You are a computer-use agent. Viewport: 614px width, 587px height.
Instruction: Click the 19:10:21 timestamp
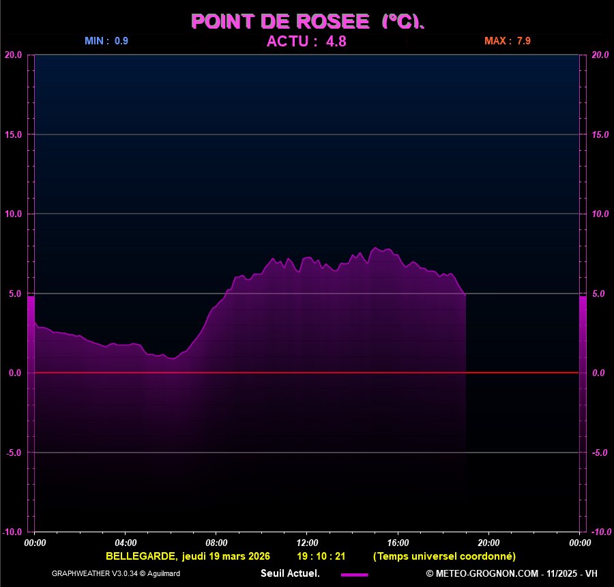coord(321,556)
